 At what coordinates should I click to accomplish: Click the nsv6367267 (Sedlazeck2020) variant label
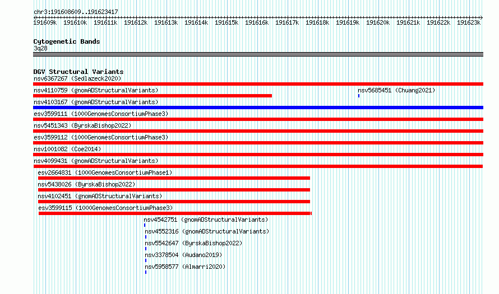tap(77, 78)
